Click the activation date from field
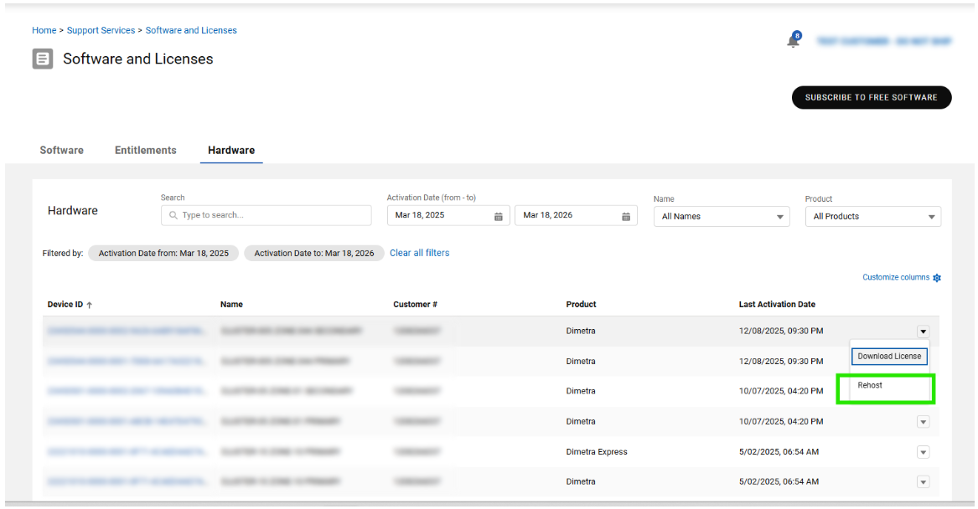This screenshot has width=978, height=509. pyautogui.click(x=448, y=215)
